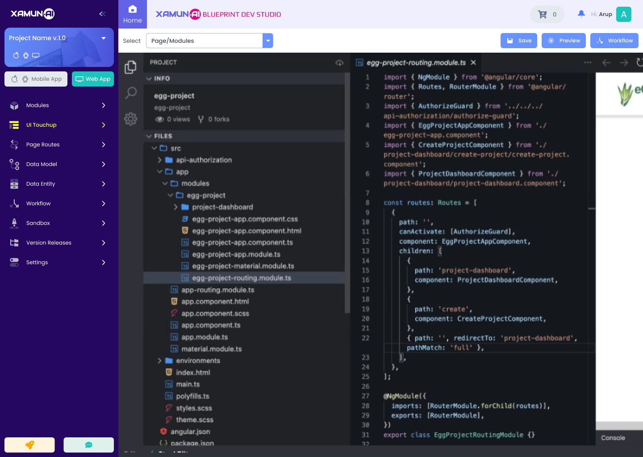
Task: Open the notification bell in the top bar
Action: [x=581, y=14]
